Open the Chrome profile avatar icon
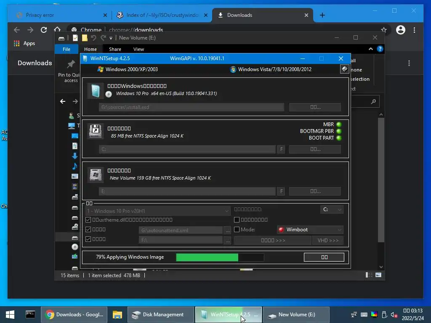 pos(401,30)
